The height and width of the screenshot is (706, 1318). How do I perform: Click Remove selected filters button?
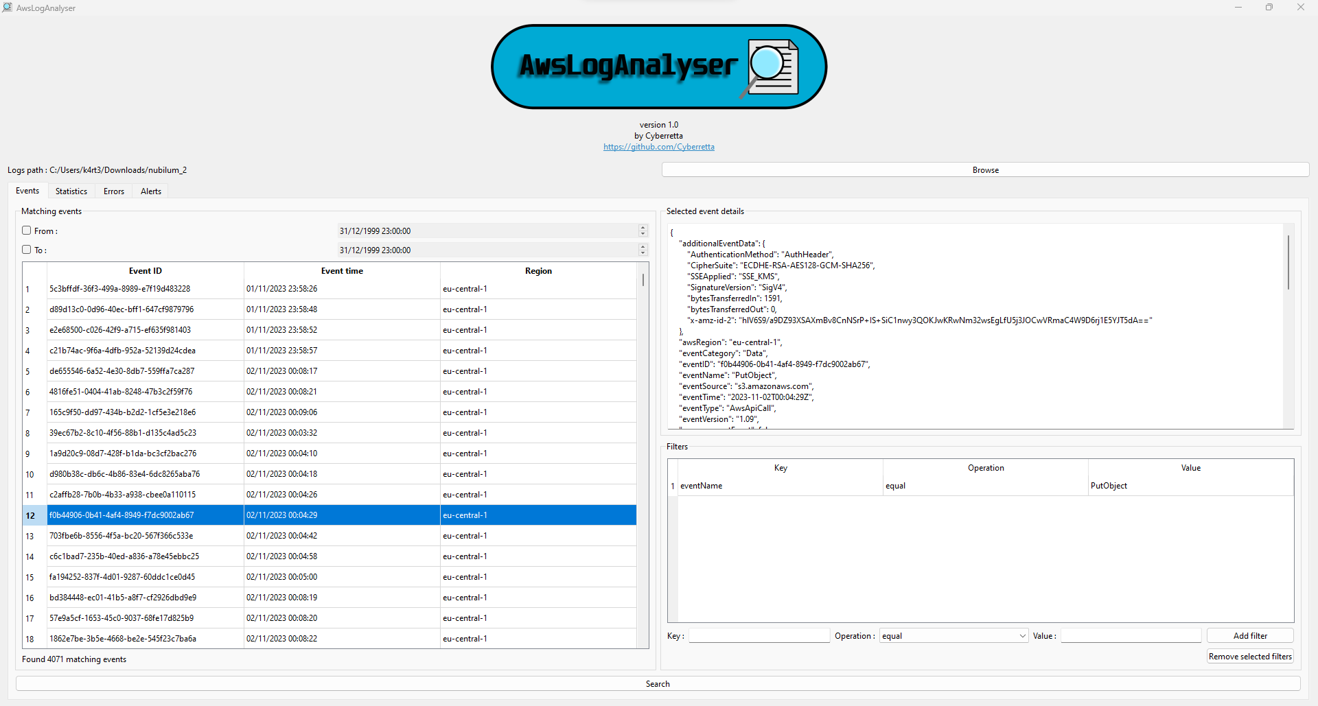1249,657
